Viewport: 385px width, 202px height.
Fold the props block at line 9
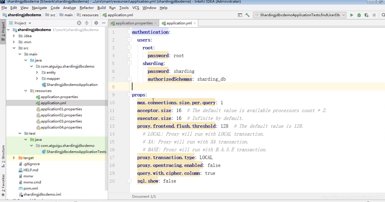(x=129, y=95)
